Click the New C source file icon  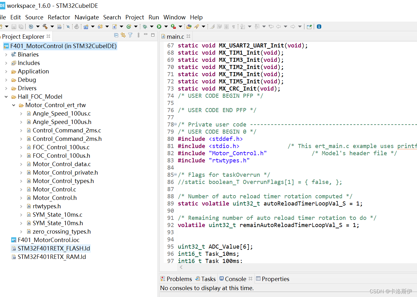(114, 27)
